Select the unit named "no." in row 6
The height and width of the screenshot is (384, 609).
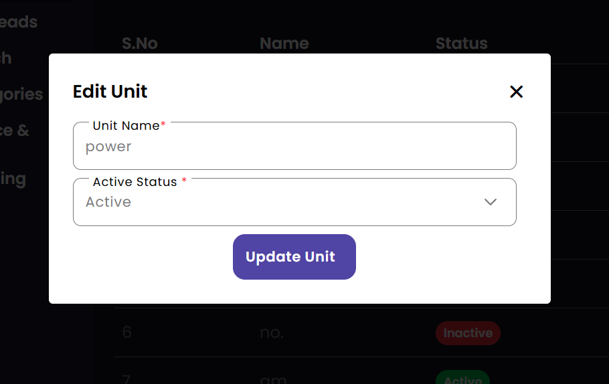click(272, 333)
